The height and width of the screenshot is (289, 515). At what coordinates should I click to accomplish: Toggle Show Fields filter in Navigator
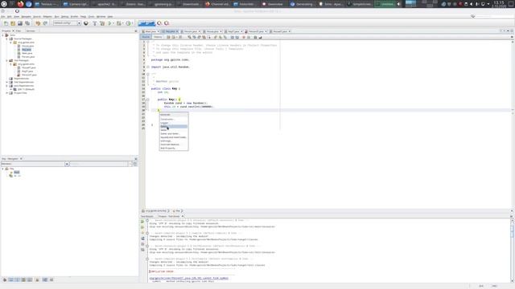tap(10, 280)
